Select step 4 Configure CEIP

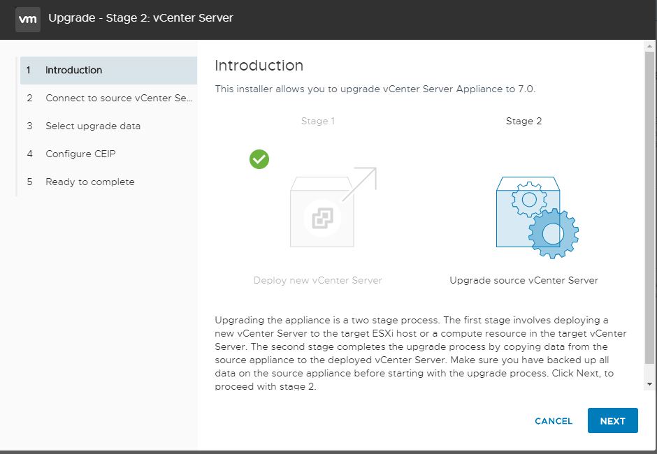(x=108, y=154)
